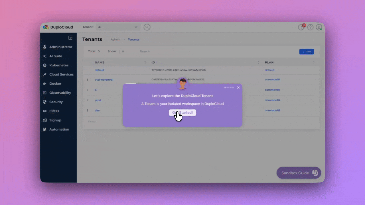Open the Tenant selector dropdown
Screen dimensions: 365x205
tap(118, 27)
